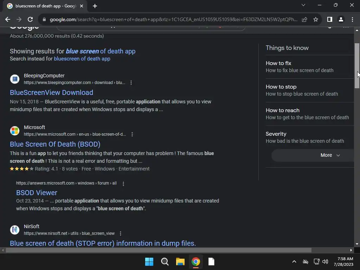360x270 pixels.
Task: Click the NirSoft site favicon
Action: click(15, 230)
